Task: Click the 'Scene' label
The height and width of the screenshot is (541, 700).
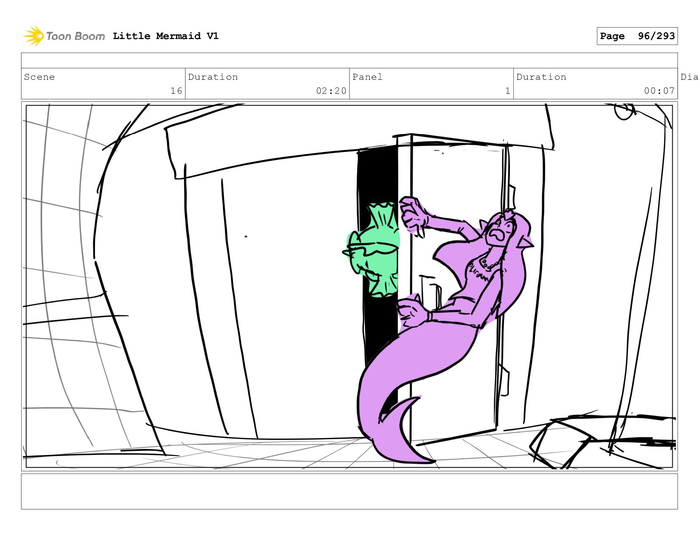Action: pyautogui.click(x=39, y=77)
